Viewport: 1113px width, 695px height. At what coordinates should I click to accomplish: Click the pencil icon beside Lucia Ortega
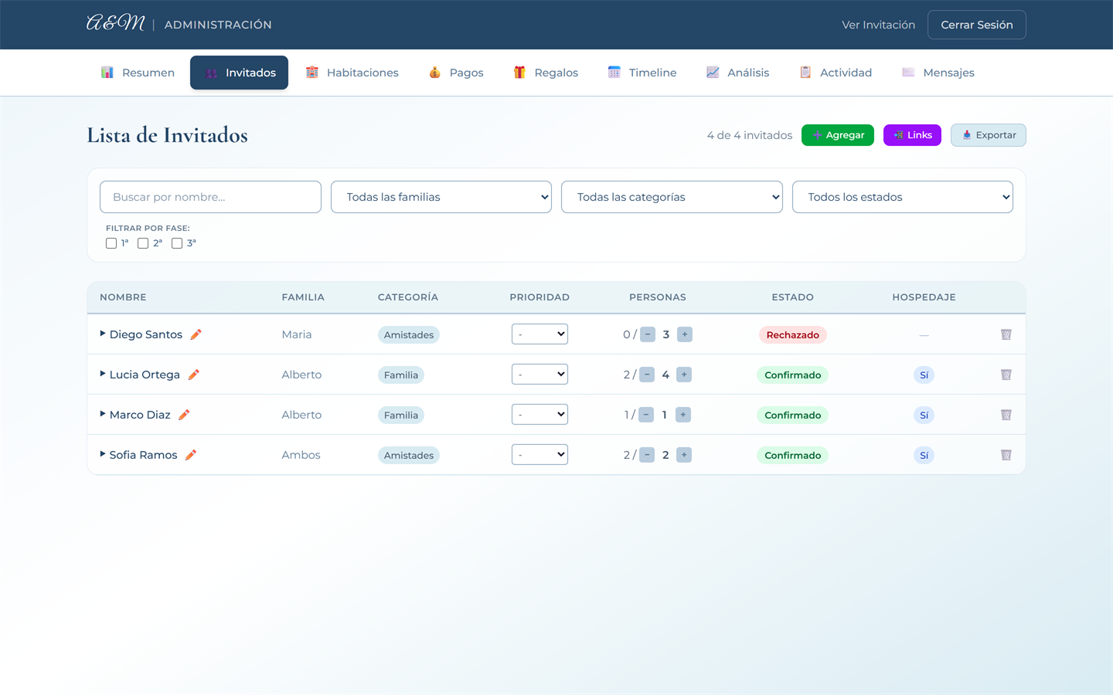tap(193, 375)
